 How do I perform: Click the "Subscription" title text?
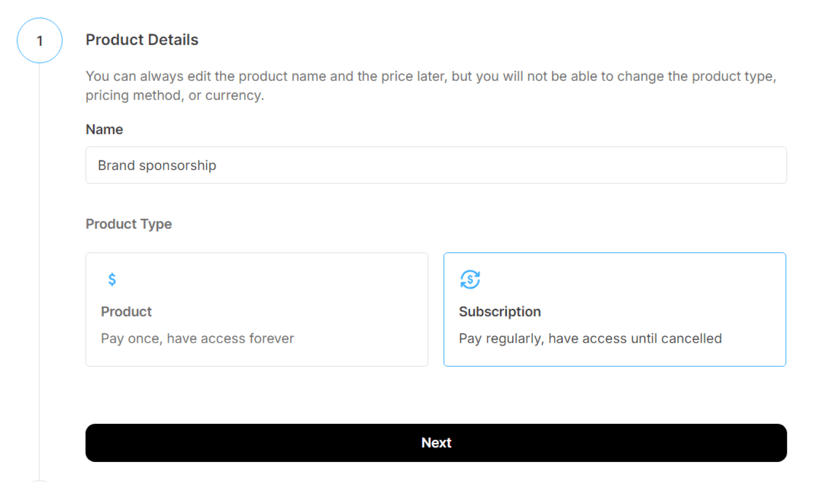tap(500, 312)
